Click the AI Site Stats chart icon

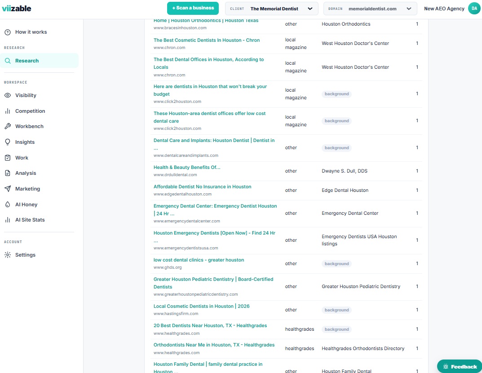pos(8,220)
